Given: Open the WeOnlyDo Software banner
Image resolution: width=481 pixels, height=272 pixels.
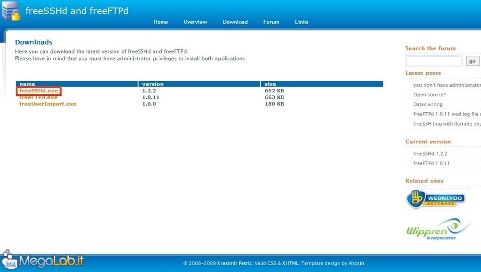Looking at the screenshot, I should point(436,199).
